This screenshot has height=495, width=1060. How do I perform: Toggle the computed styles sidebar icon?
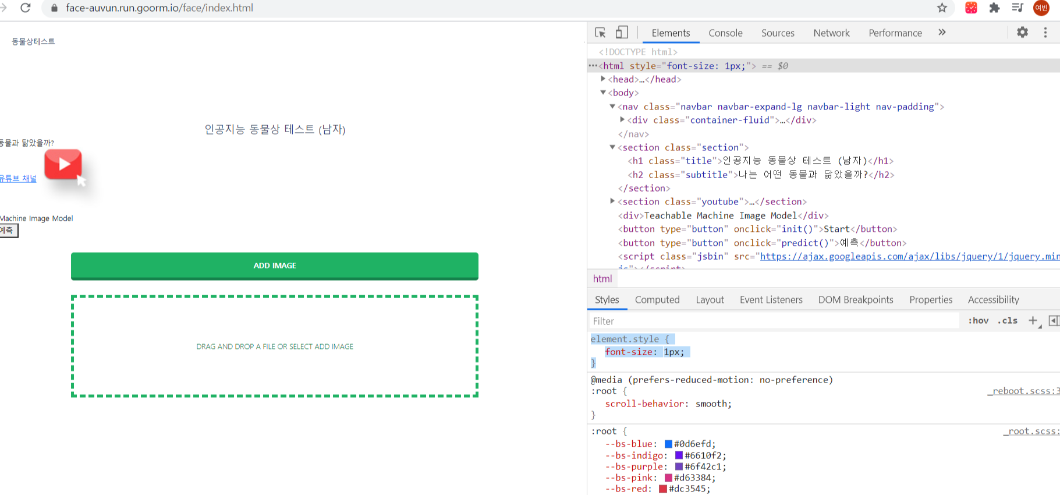(1054, 321)
